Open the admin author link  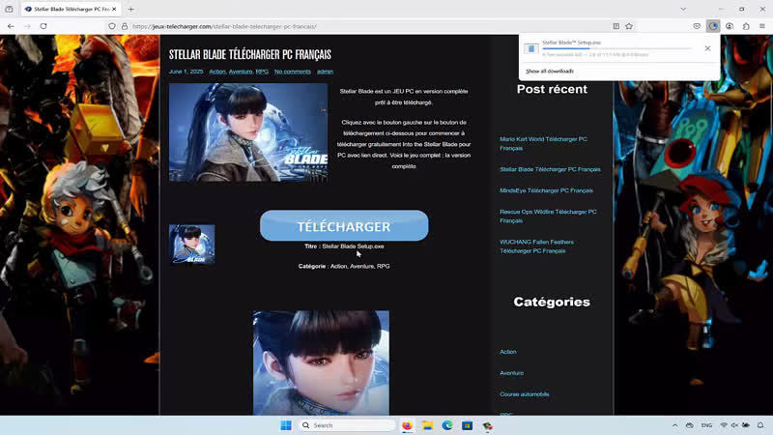pyautogui.click(x=325, y=72)
